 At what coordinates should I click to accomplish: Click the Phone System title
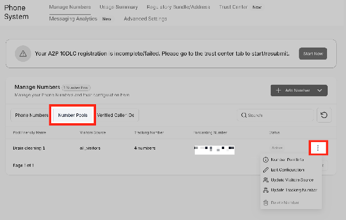point(16,12)
